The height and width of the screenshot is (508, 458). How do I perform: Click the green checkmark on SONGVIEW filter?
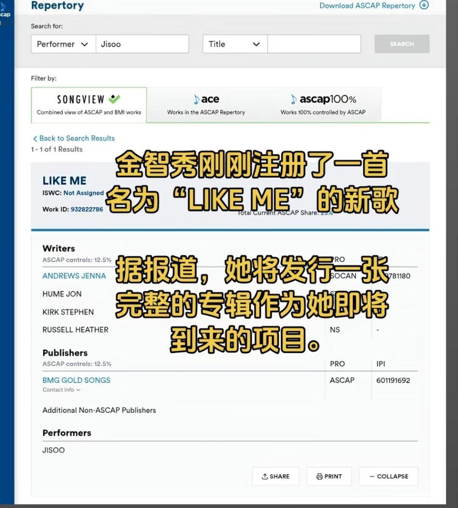tap(115, 98)
